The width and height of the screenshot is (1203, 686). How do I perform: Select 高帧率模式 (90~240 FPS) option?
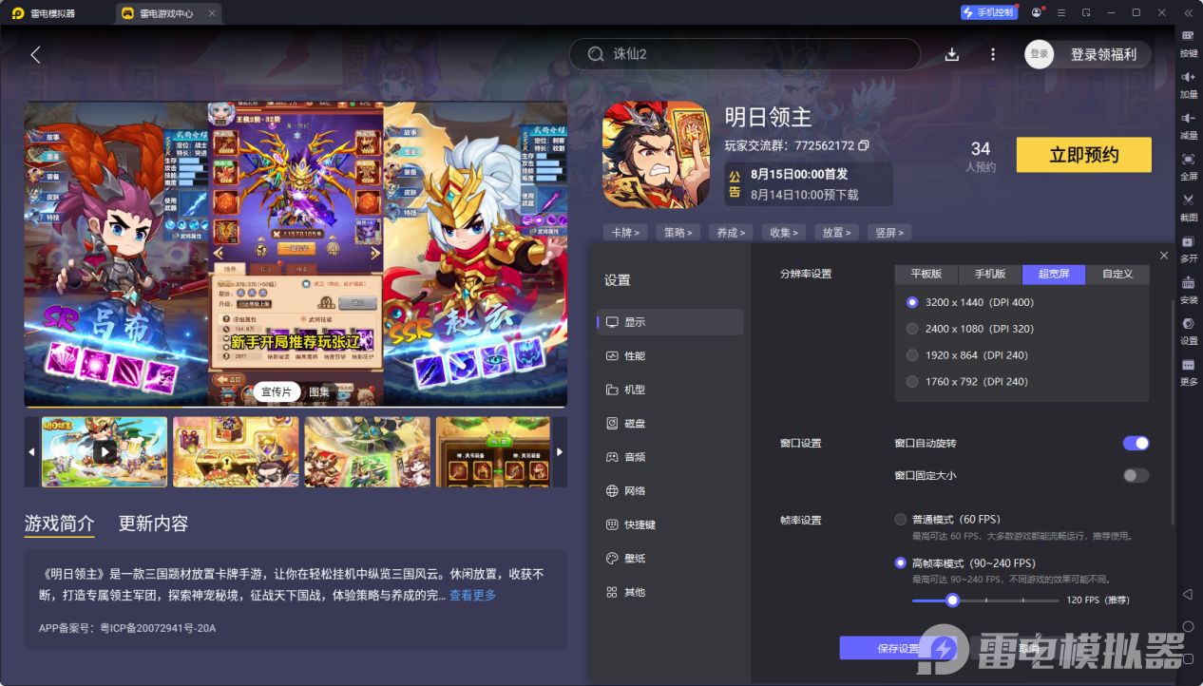[901, 562]
